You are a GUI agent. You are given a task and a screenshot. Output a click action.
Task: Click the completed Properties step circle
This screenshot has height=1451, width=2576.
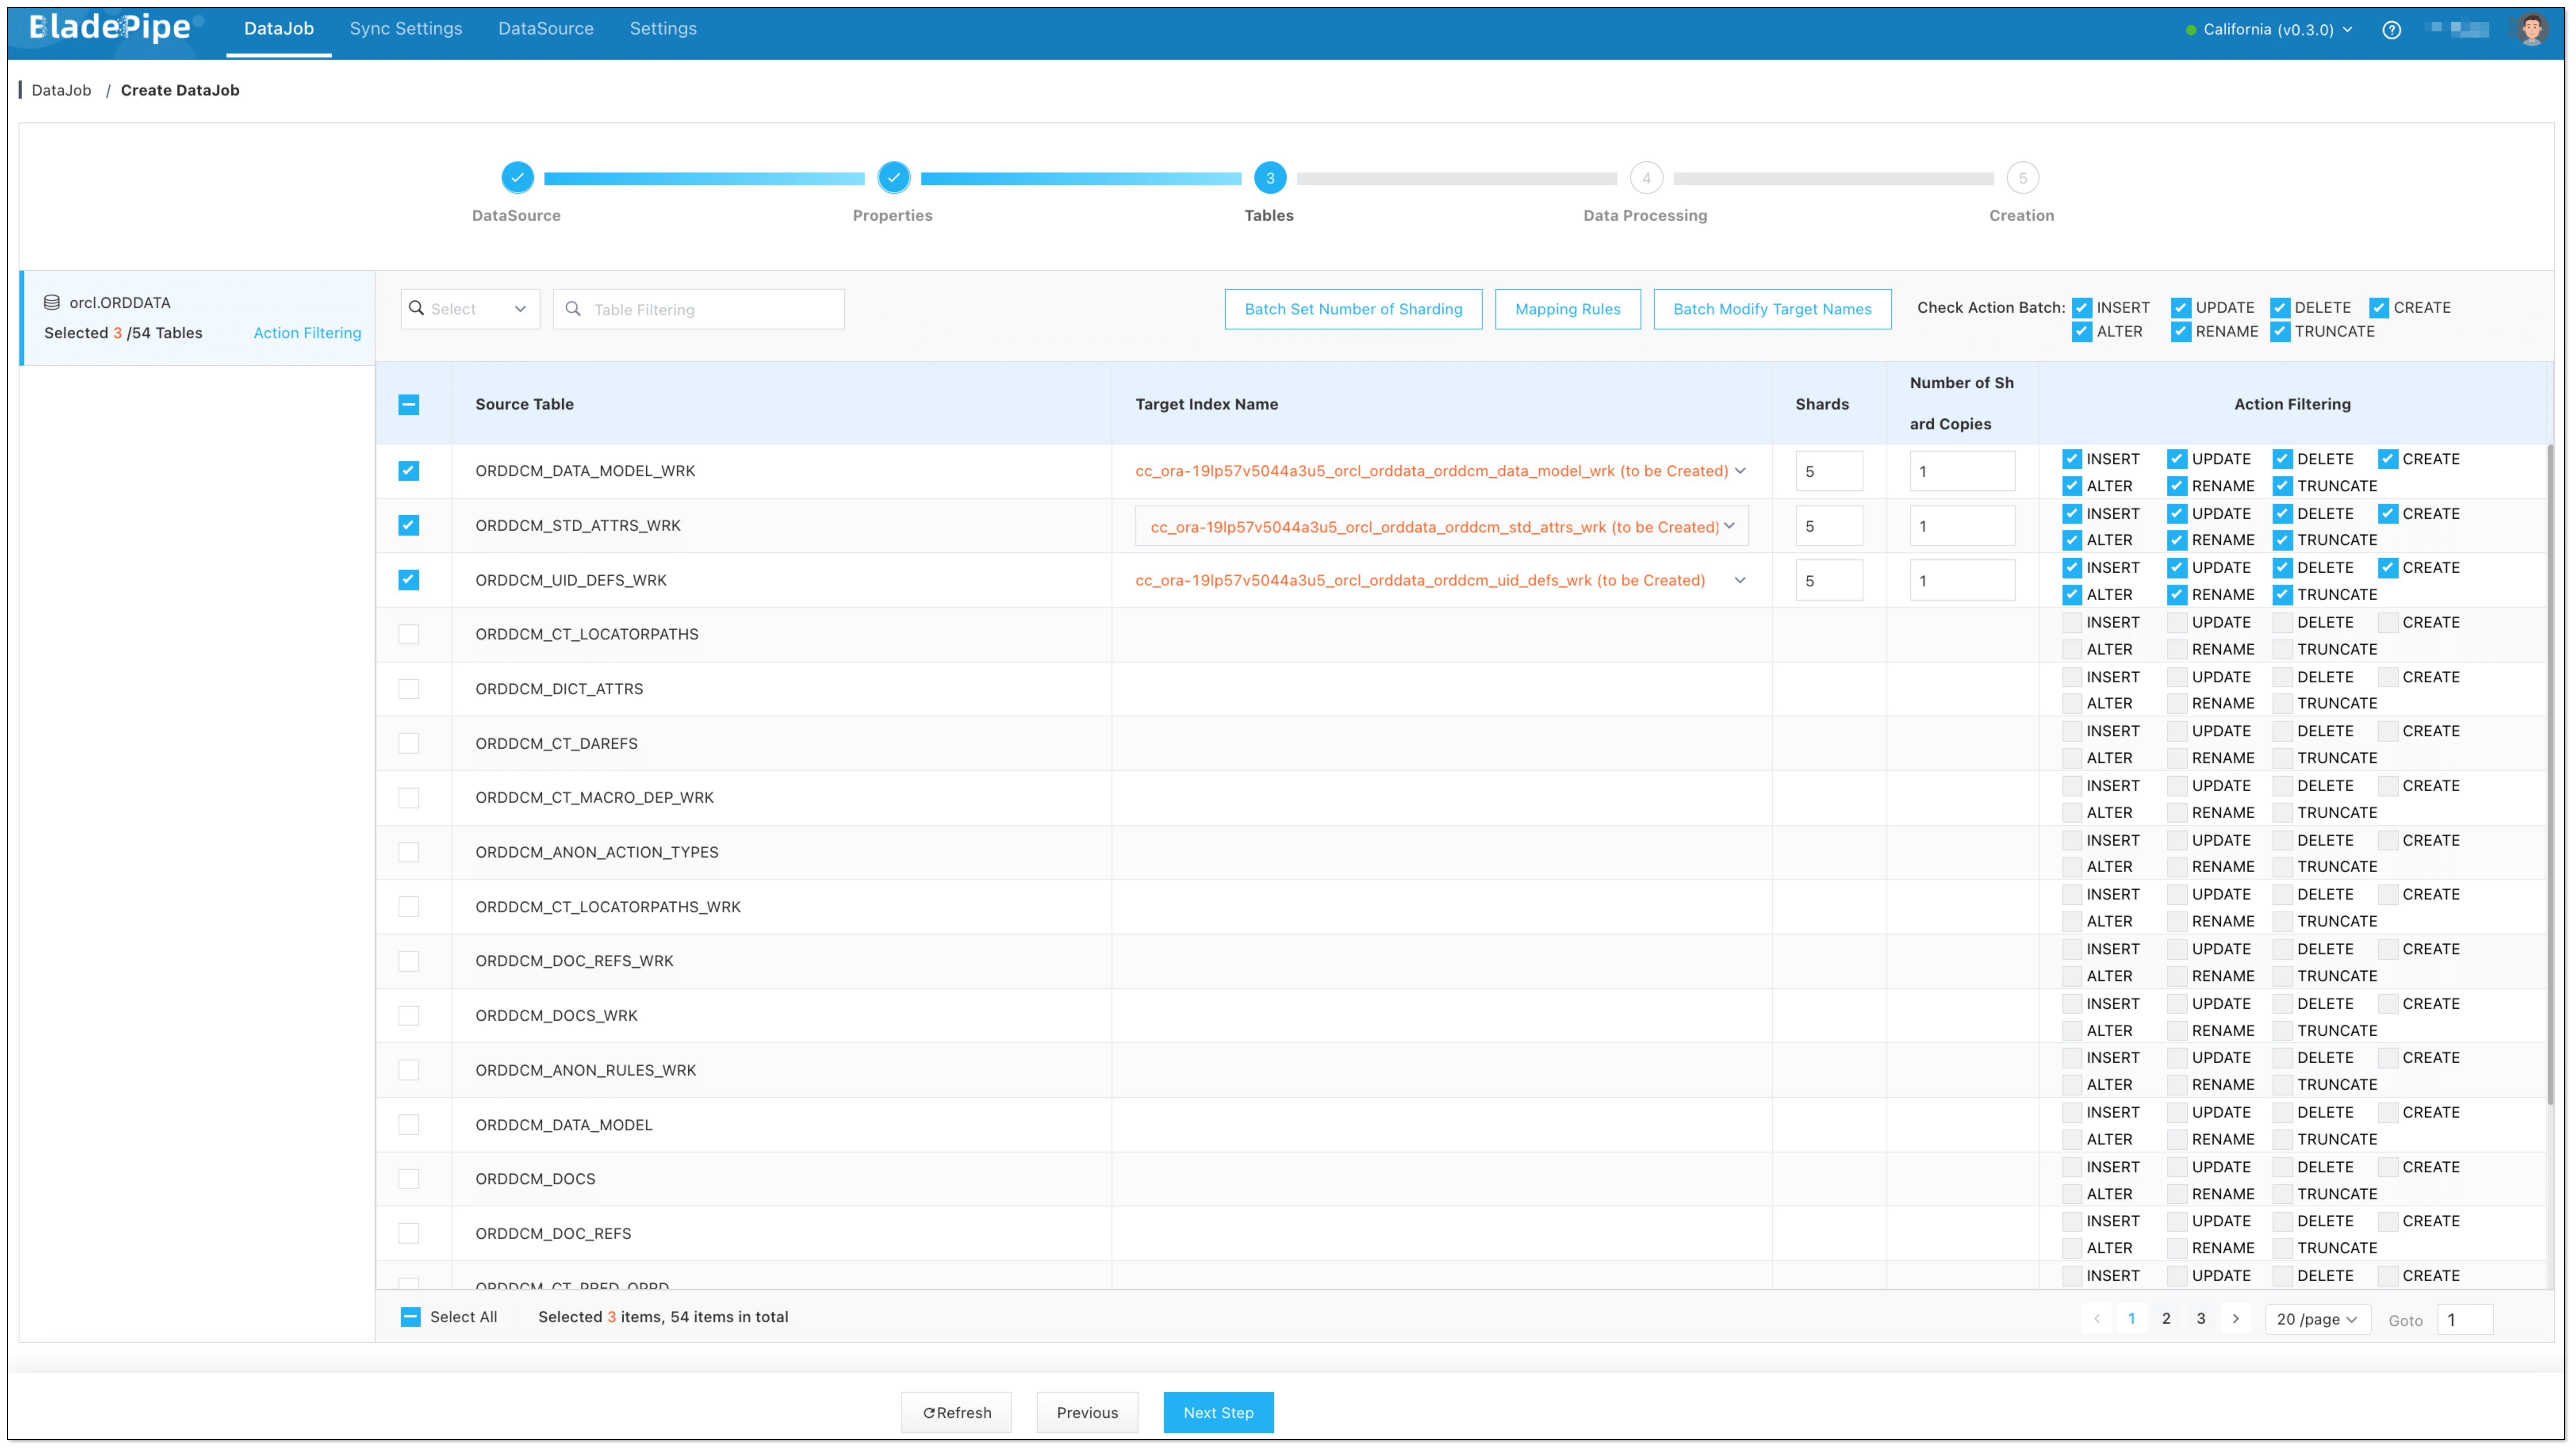click(893, 178)
